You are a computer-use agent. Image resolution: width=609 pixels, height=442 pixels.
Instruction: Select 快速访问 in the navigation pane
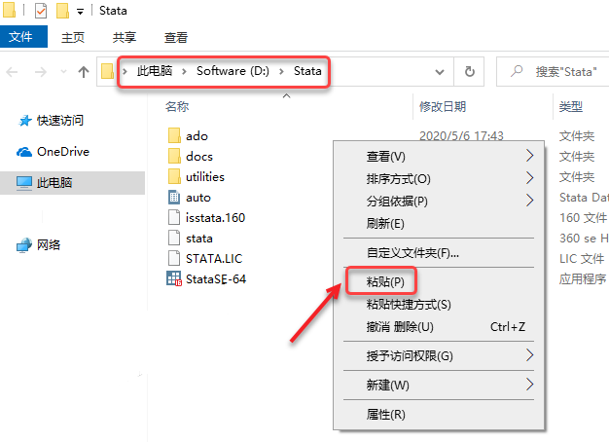coord(59,121)
